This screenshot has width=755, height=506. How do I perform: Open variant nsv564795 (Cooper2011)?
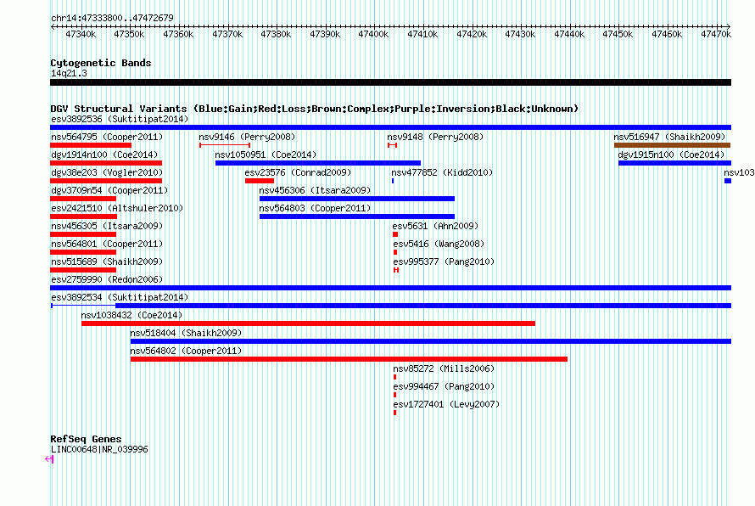click(x=107, y=137)
